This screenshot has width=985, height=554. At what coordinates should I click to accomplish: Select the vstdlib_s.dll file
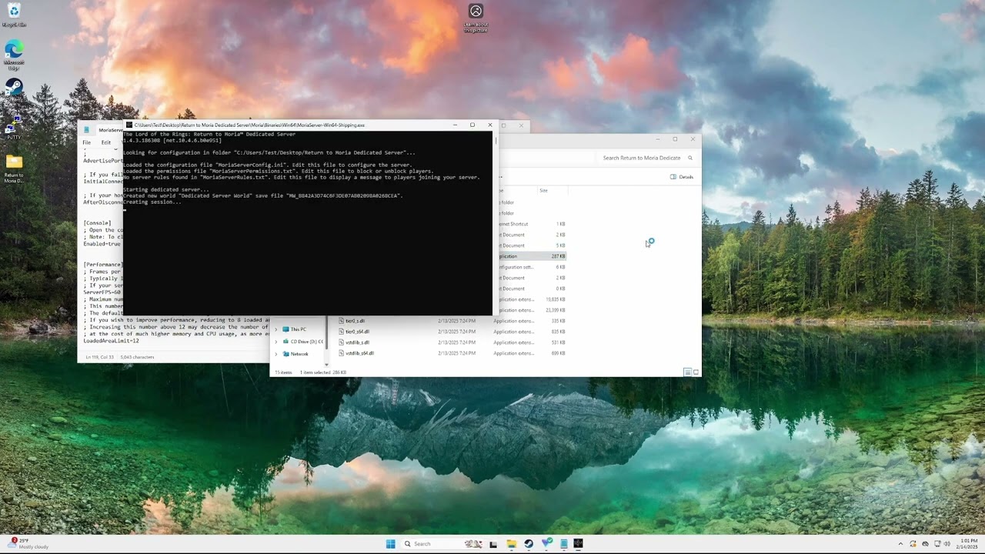pyautogui.click(x=357, y=342)
